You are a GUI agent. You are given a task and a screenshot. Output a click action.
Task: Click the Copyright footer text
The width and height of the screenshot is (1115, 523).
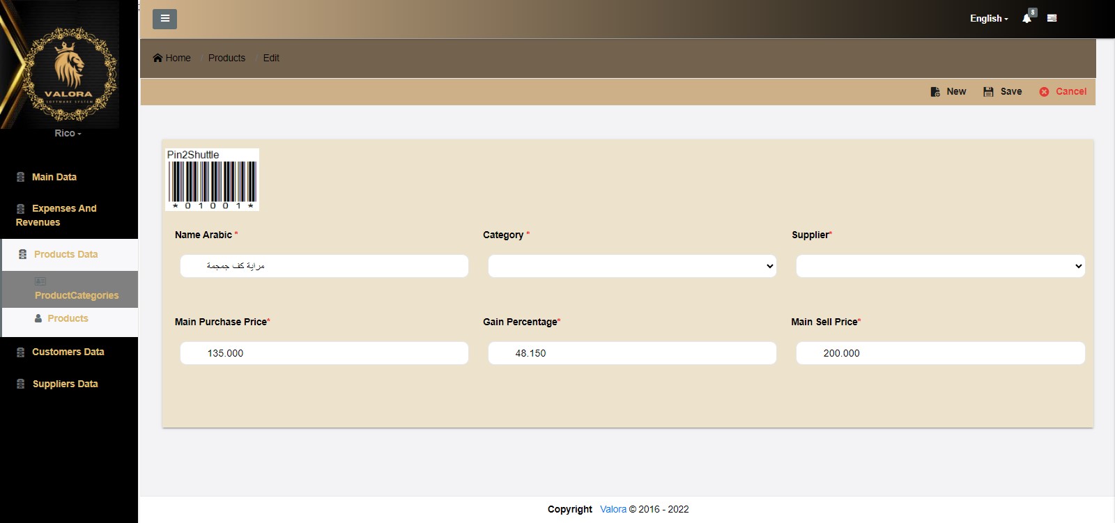[570, 509]
